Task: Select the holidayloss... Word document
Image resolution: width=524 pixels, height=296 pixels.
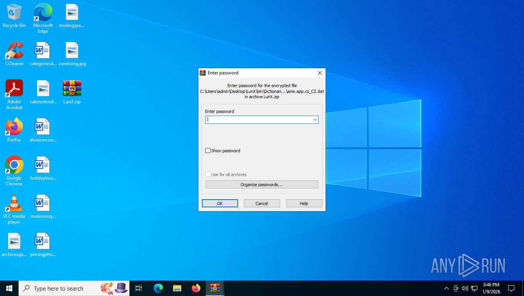Action: click(43, 169)
